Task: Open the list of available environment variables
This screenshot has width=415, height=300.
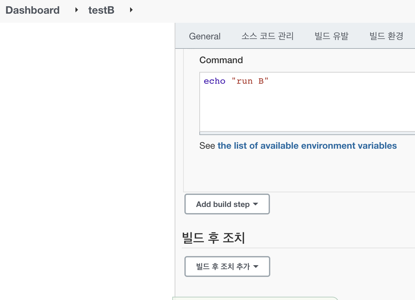Action: tap(307, 145)
